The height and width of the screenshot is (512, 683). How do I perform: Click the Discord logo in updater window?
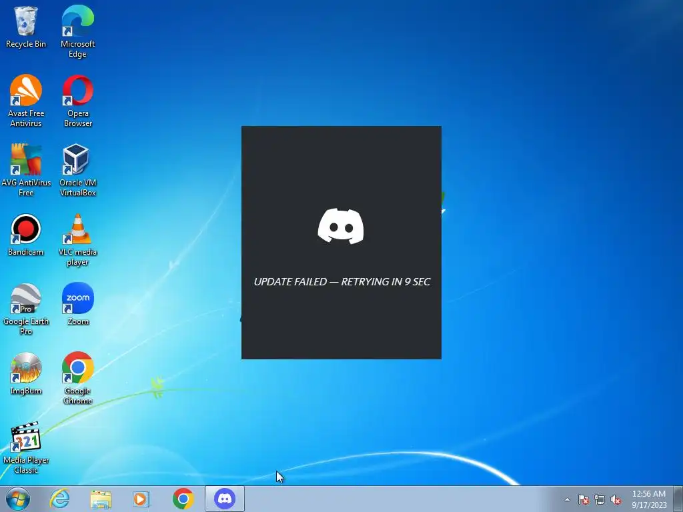click(x=341, y=226)
